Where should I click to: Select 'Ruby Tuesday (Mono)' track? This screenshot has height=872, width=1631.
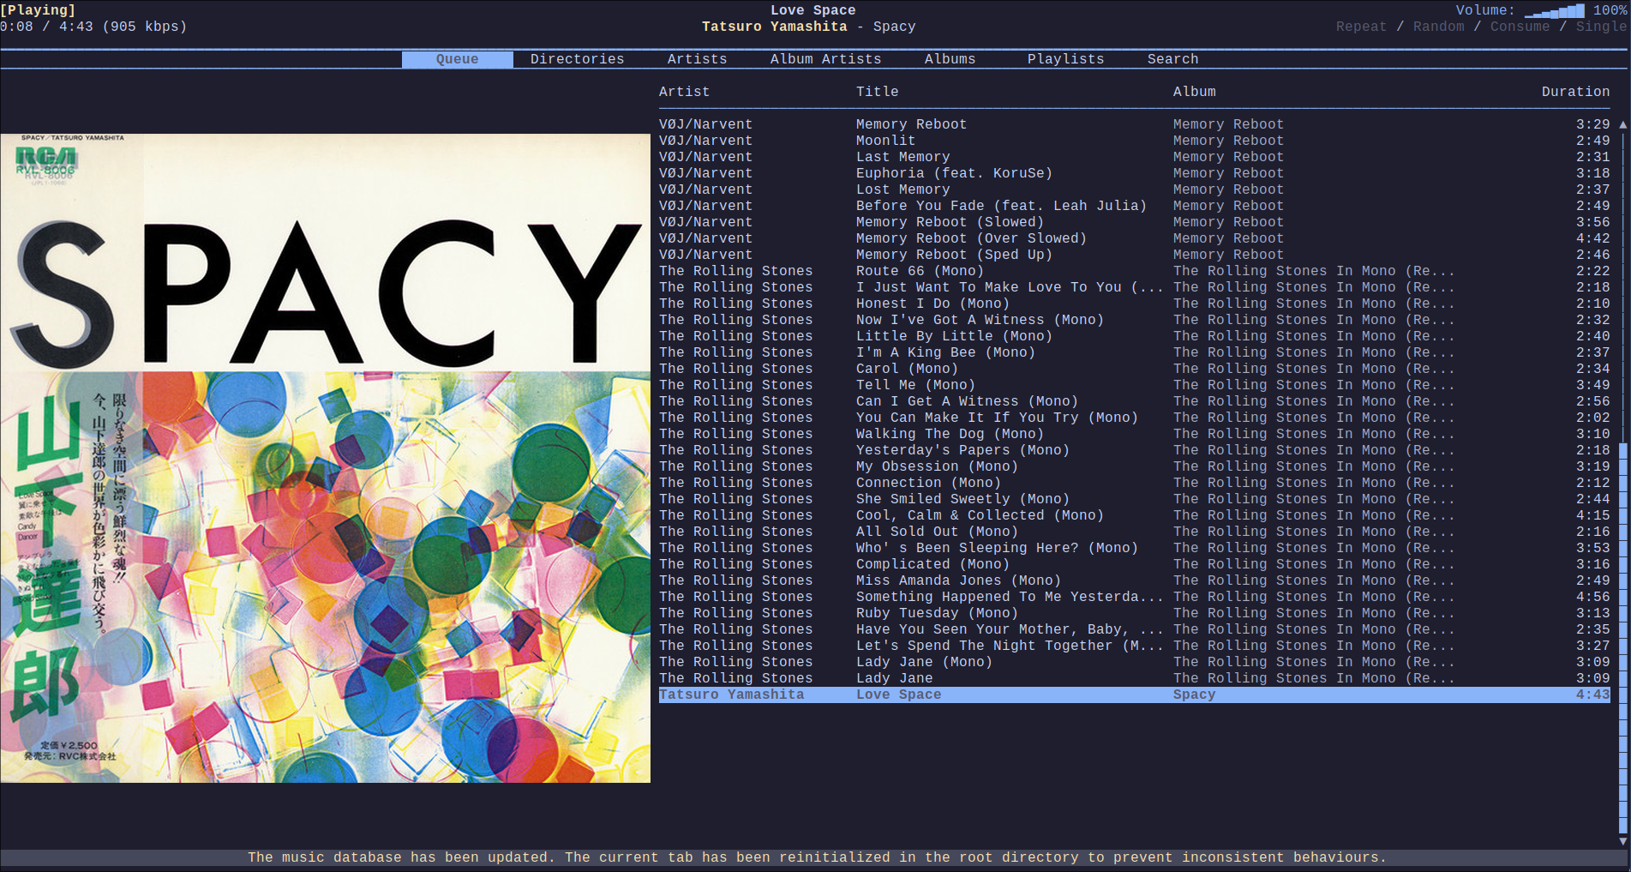tap(1134, 613)
